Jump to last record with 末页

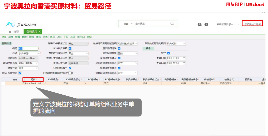tap(73, 37)
